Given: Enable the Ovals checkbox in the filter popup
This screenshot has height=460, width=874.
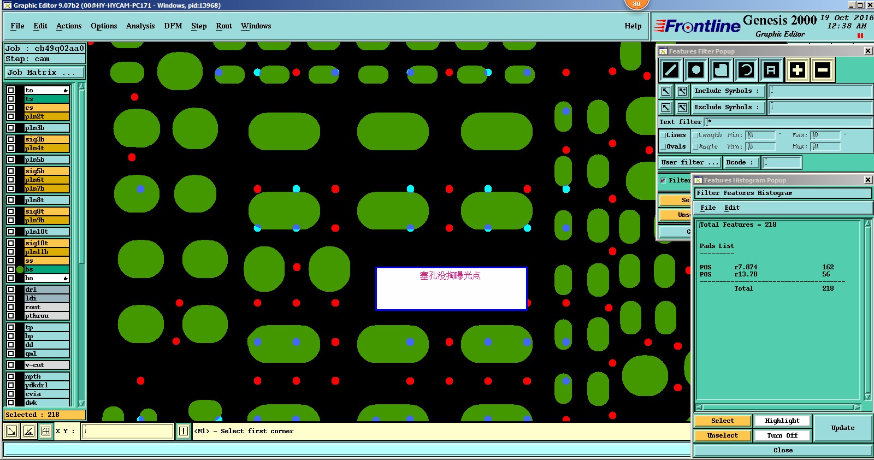Looking at the screenshot, I should [x=663, y=146].
